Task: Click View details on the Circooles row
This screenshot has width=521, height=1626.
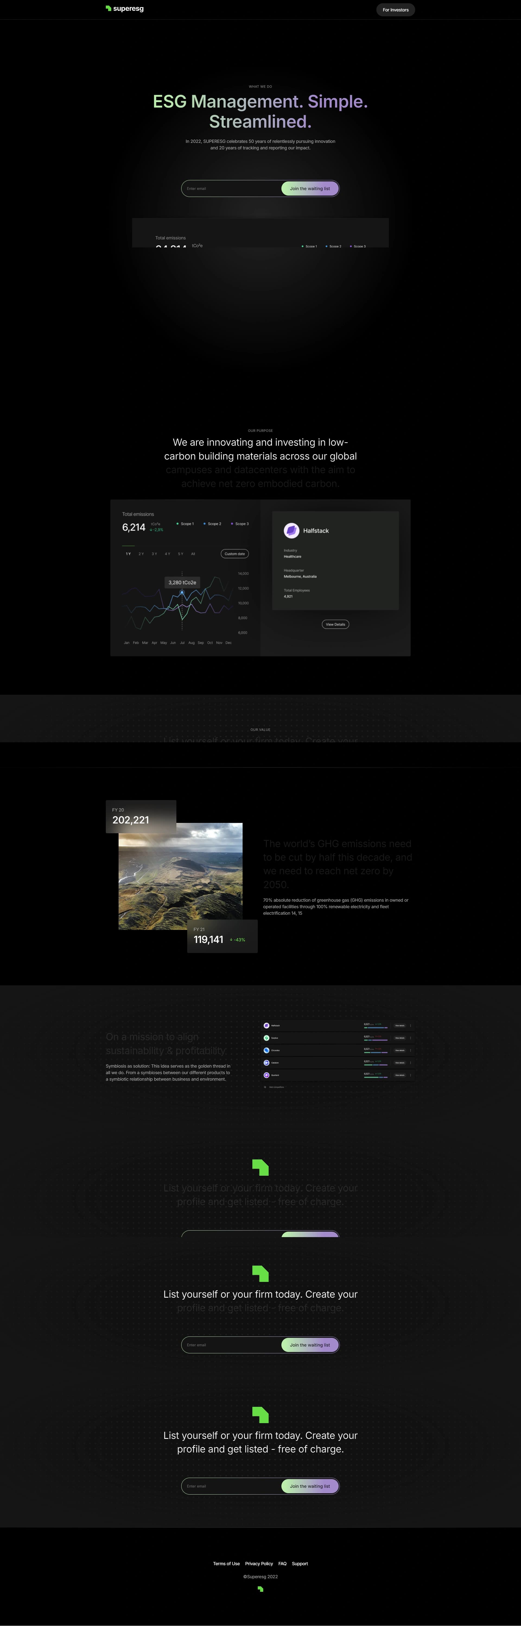Action: 400,1050
